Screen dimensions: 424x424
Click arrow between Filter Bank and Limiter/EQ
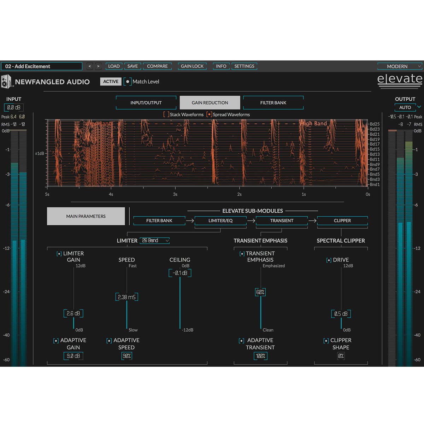tap(190, 220)
